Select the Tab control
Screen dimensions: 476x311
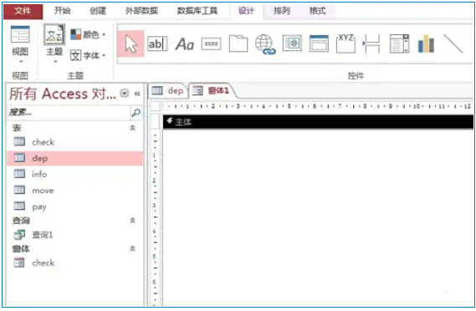(238, 43)
